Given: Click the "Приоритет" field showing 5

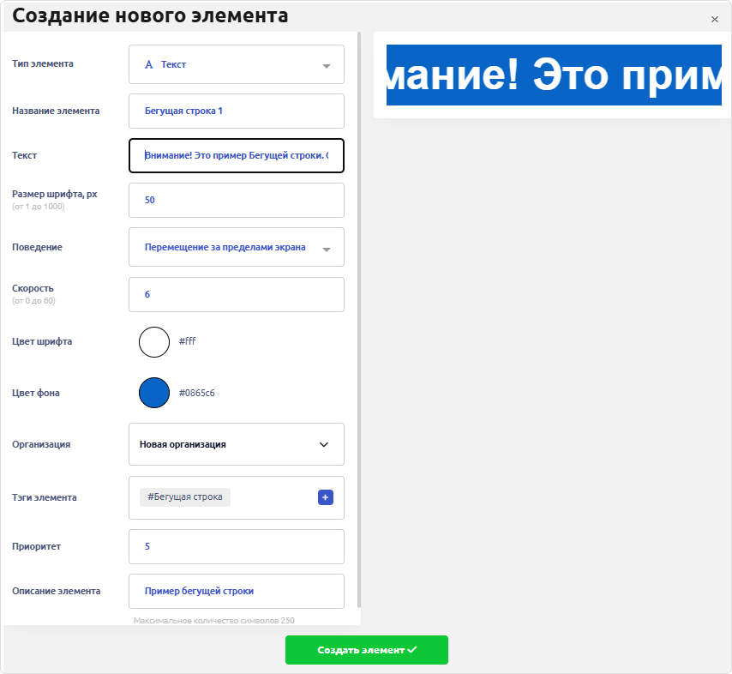Looking at the screenshot, I should pos(236,546).
